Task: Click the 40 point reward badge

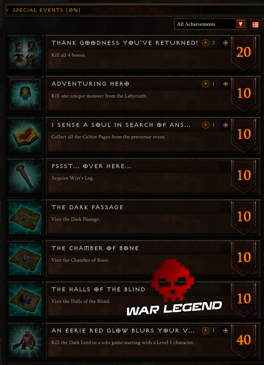Action: pyautogui.click(x=244, y=340)
